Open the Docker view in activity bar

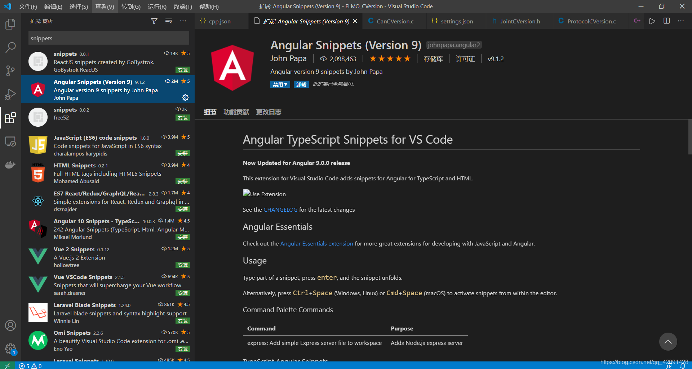(x=10, y=165)
